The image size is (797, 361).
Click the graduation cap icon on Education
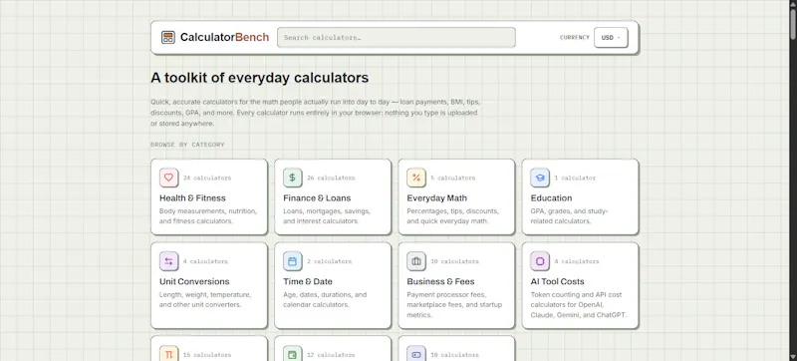coord(540,178)
